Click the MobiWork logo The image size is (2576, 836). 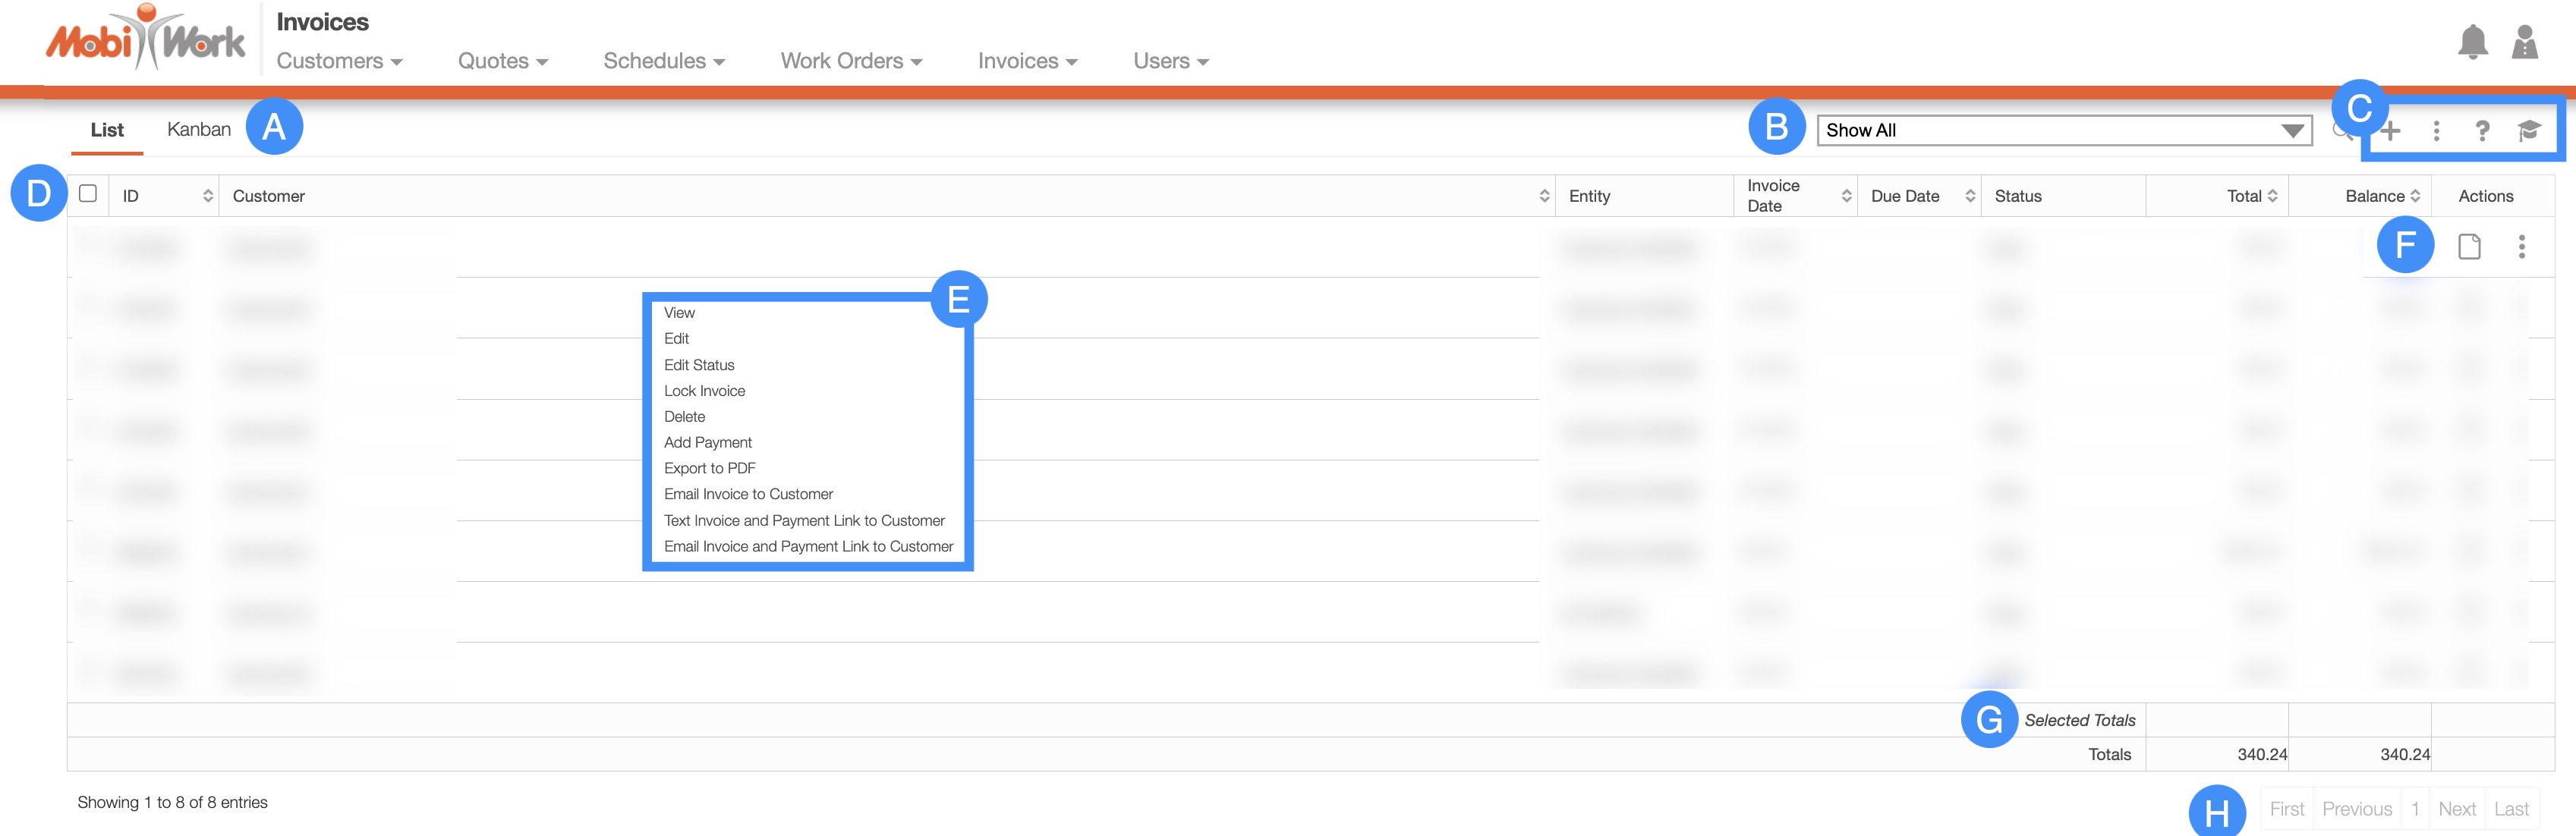click(x=146, y=40)
